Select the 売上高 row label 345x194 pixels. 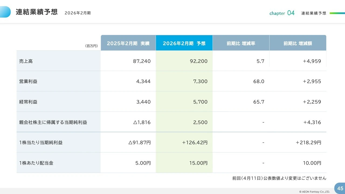(26, 61)
